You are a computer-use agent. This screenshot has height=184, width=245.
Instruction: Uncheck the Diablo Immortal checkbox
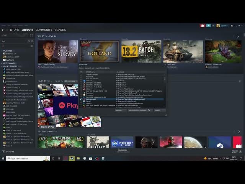click(x=81, y=99)
